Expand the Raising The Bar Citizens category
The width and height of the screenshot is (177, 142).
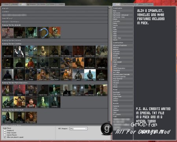point(55,41)
